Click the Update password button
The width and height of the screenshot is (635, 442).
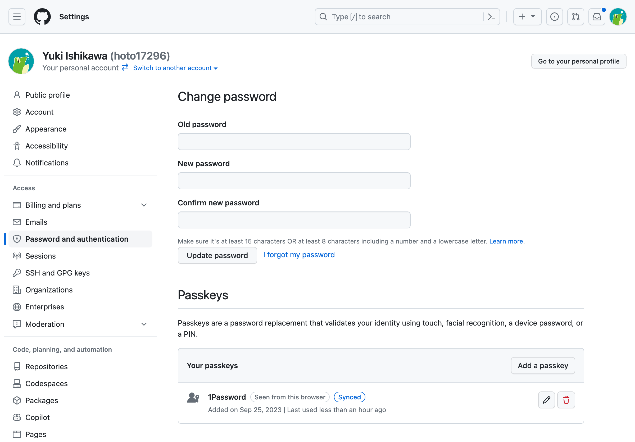(x=217, y=255)
